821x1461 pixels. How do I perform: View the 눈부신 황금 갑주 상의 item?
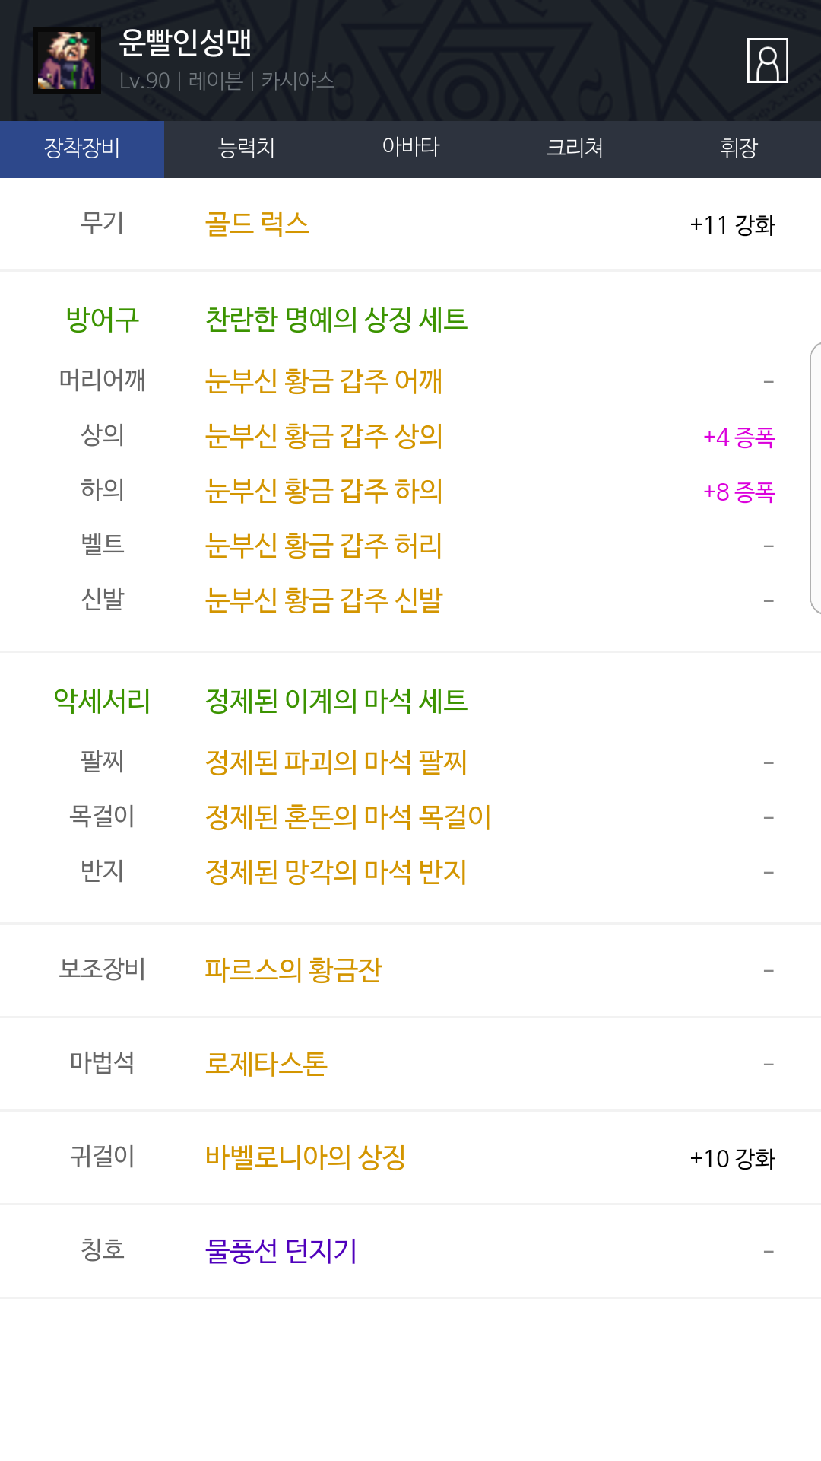[x=323, y=436]
